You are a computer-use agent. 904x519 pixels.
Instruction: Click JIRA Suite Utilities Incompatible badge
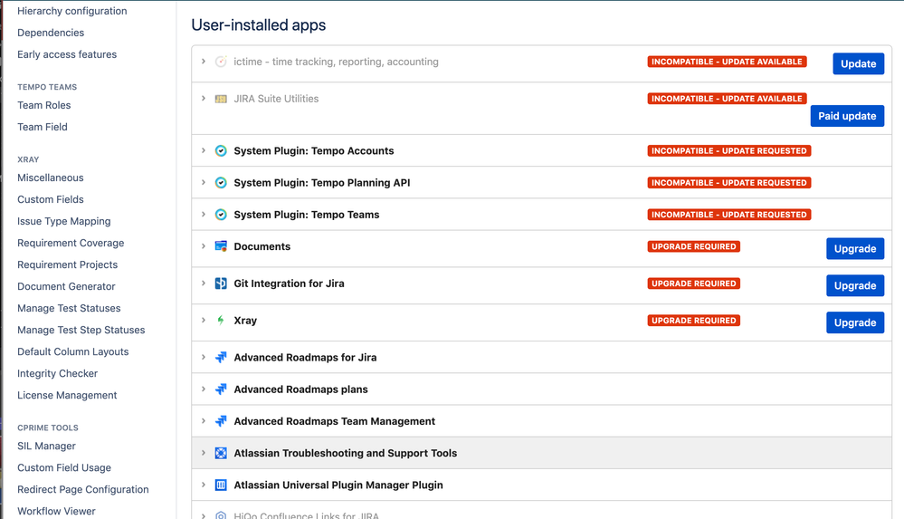point(727,99)
